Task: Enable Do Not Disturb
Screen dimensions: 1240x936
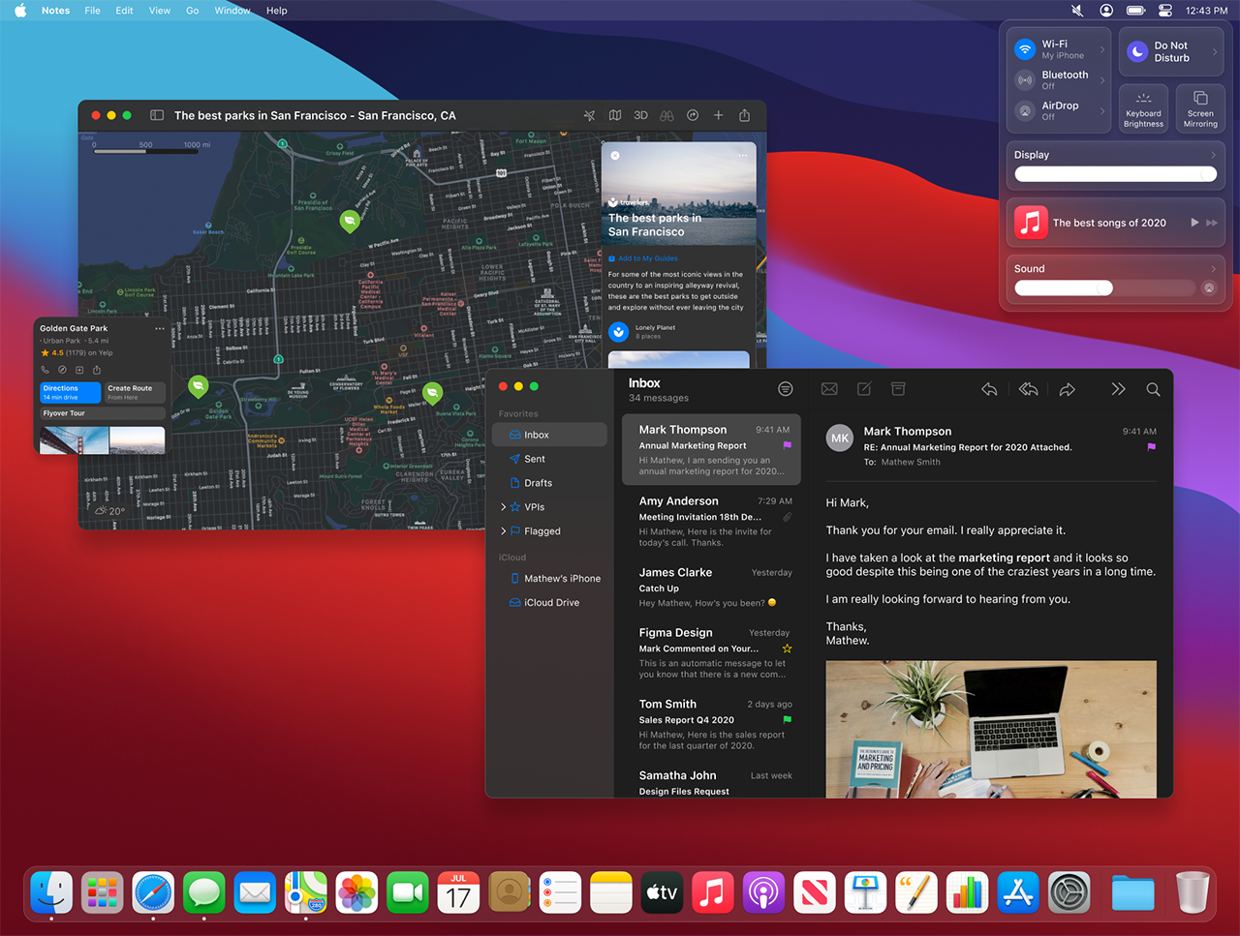Action: click(x=1138, y=51)
